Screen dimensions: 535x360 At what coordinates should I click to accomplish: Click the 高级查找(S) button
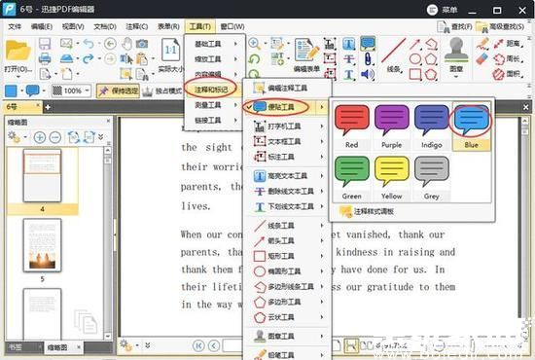(501, 26)
